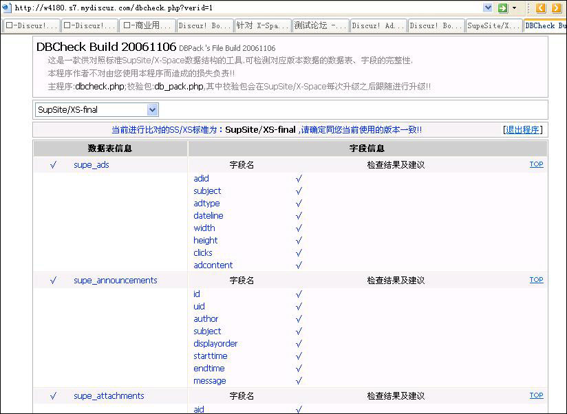The height and width of the screenshot is (414, 567).
Task: Click the supe_ads table name
Action: 92,165
